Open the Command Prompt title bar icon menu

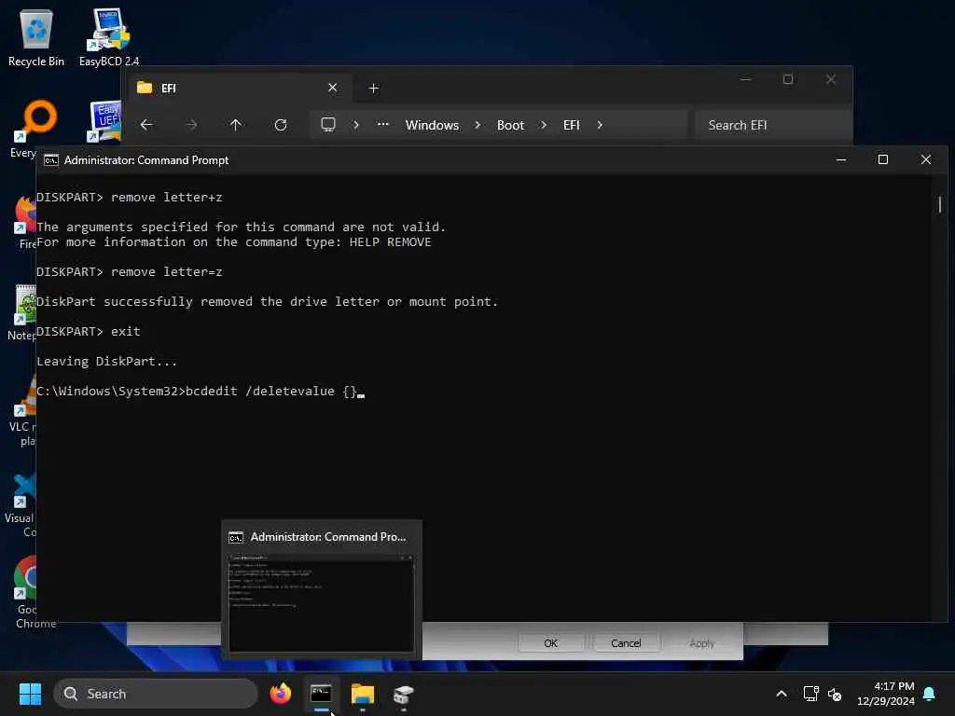(51, 160)
